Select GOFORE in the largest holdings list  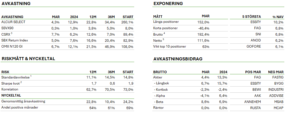pyautogui.click(x=254, y=46)
